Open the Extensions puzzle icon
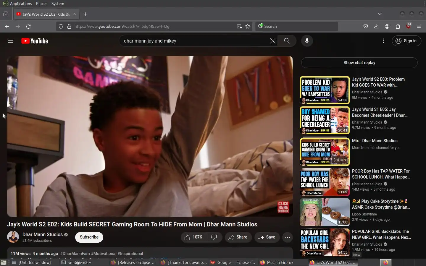The height and width of the screenshot is (266, 426). pos(398,26)
